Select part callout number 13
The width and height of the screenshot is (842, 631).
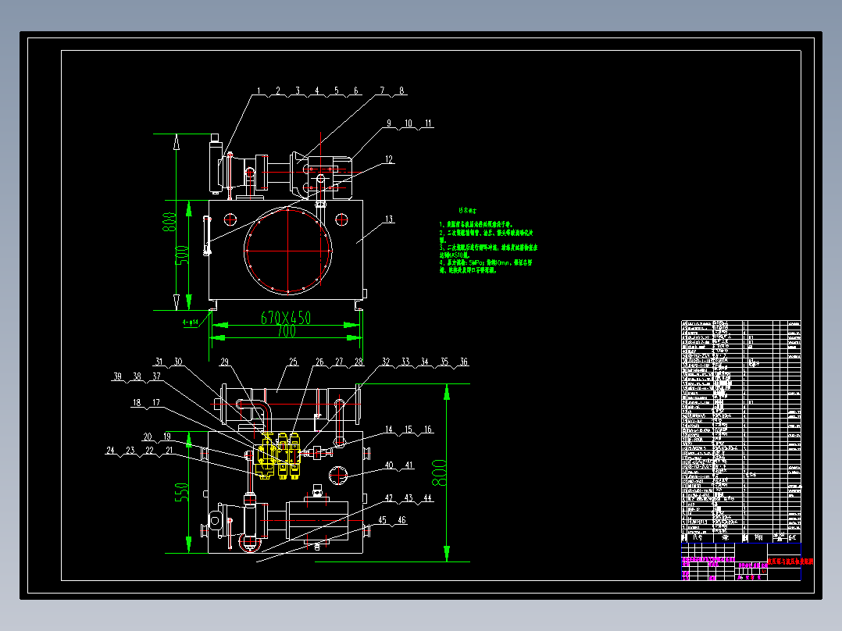tap(389, 219)
